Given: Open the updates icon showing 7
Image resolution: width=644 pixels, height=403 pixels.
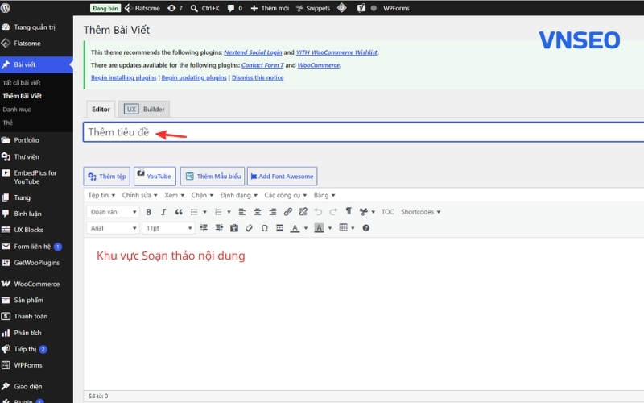Looking at the screenshot, I should [x=175, y=8].
